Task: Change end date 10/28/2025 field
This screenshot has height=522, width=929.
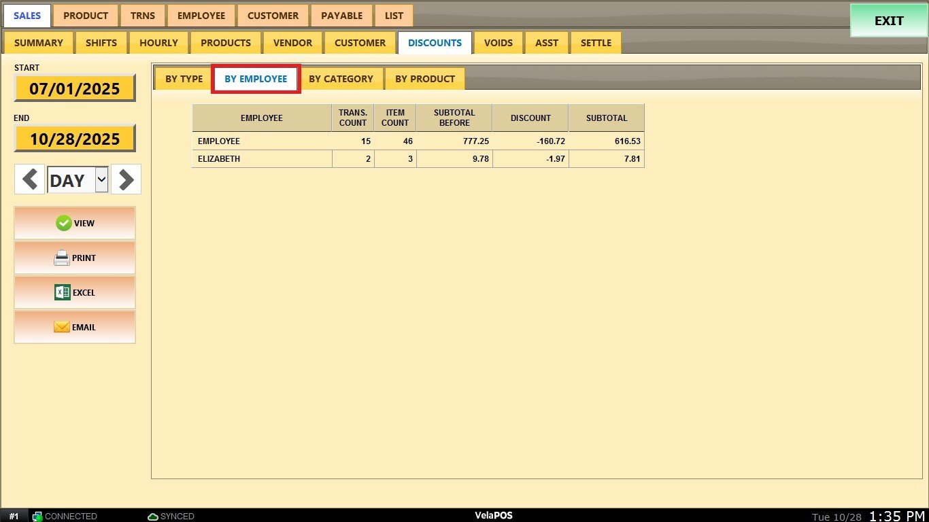Action: click(x=75, y=139)
